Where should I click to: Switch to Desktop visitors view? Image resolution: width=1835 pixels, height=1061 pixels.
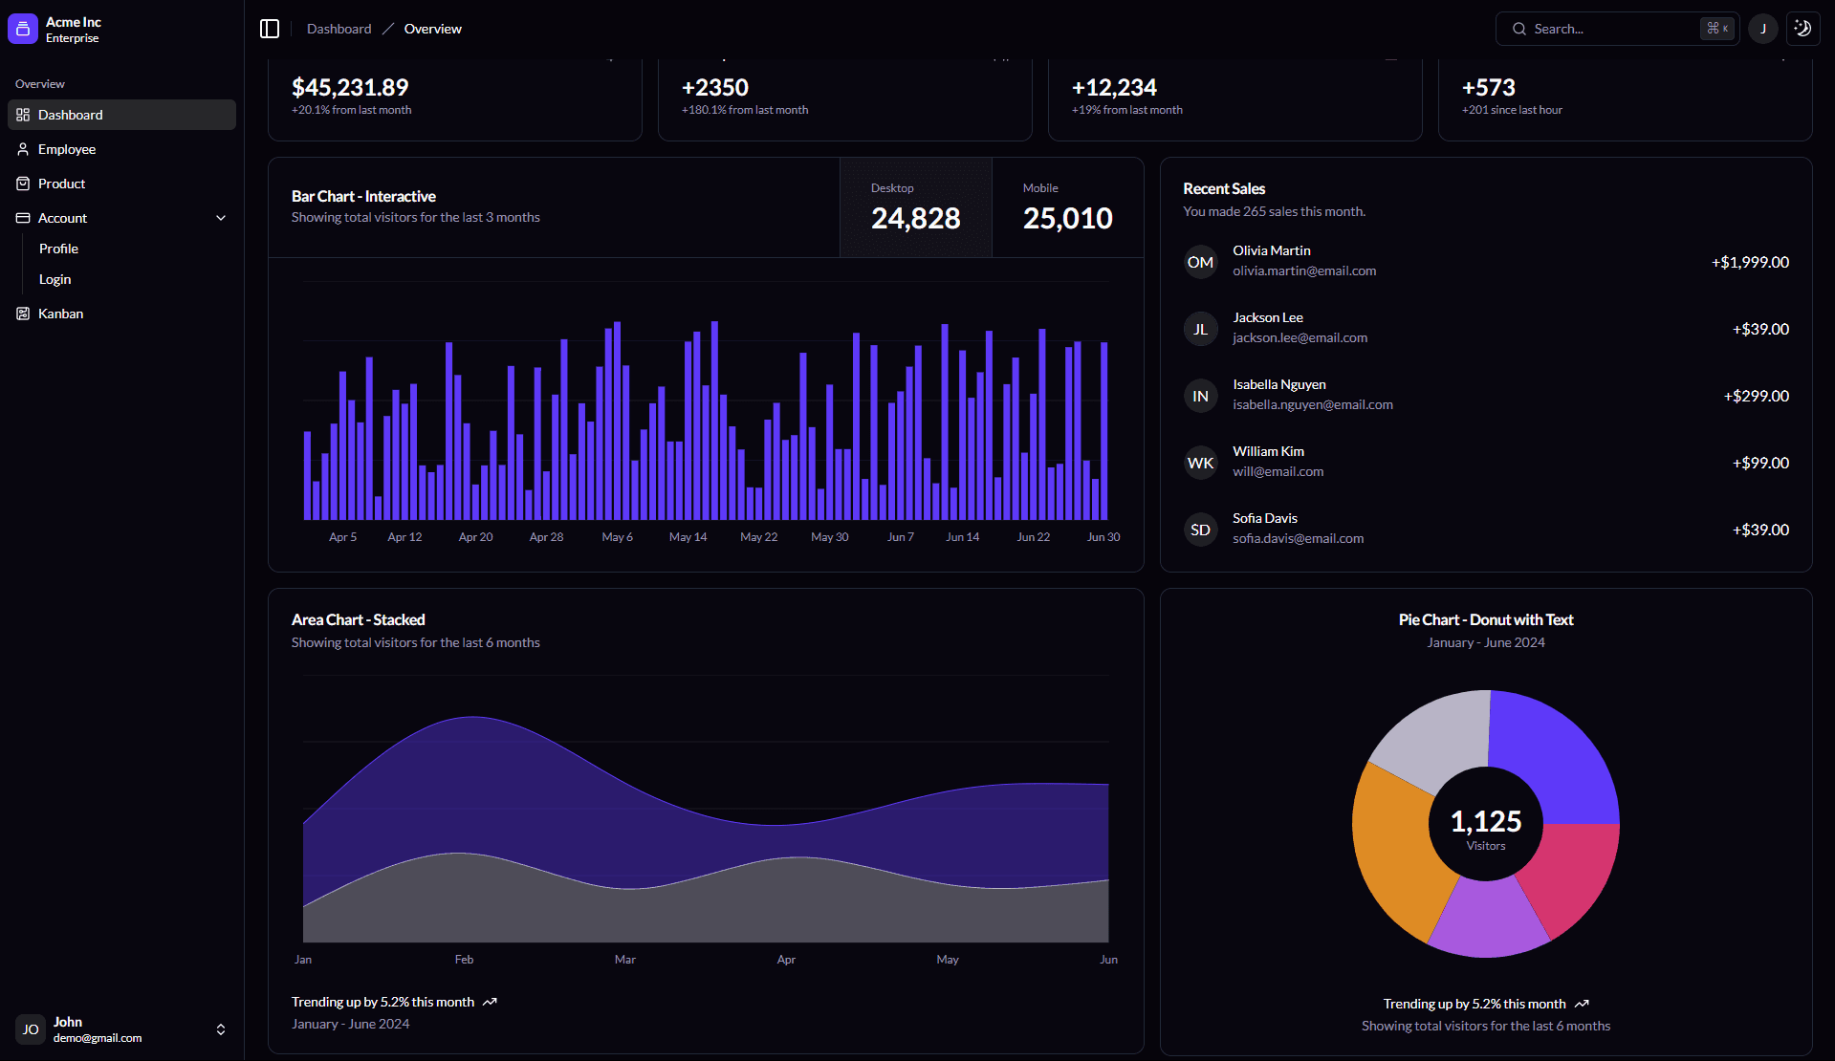(x=915, y=206)
